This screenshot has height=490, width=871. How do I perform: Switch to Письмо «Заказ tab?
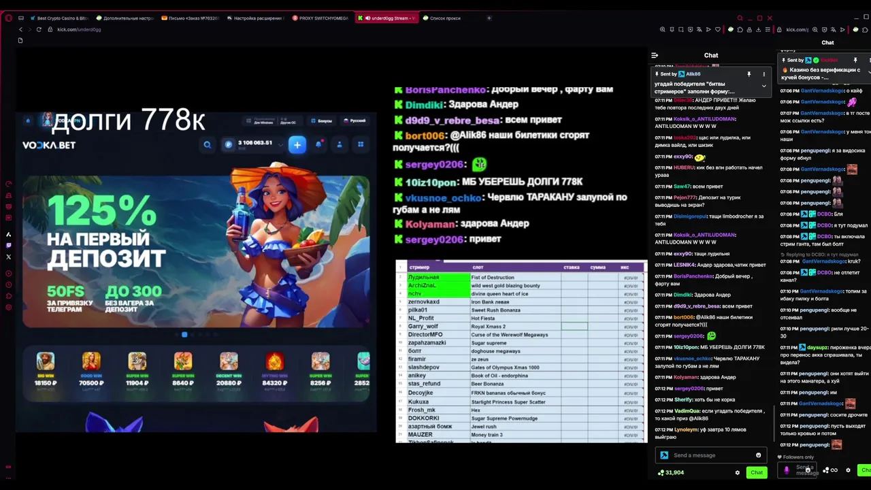(x=190, y=18)
